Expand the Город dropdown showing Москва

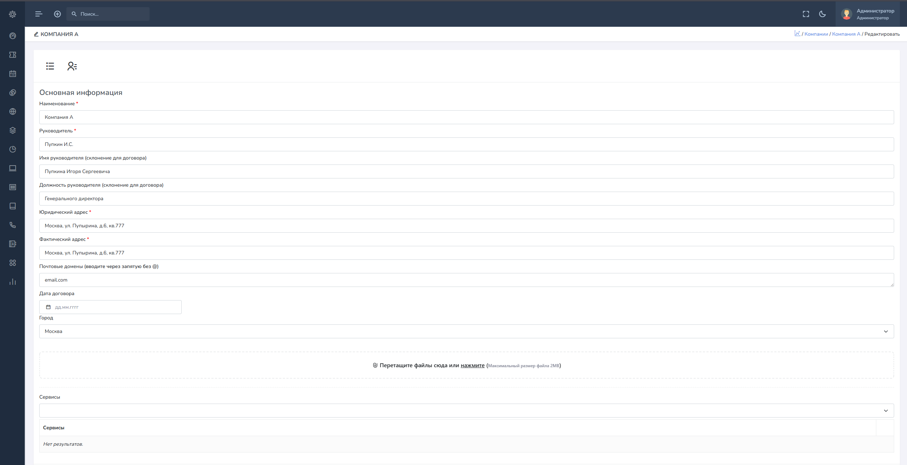click(466, 331)
